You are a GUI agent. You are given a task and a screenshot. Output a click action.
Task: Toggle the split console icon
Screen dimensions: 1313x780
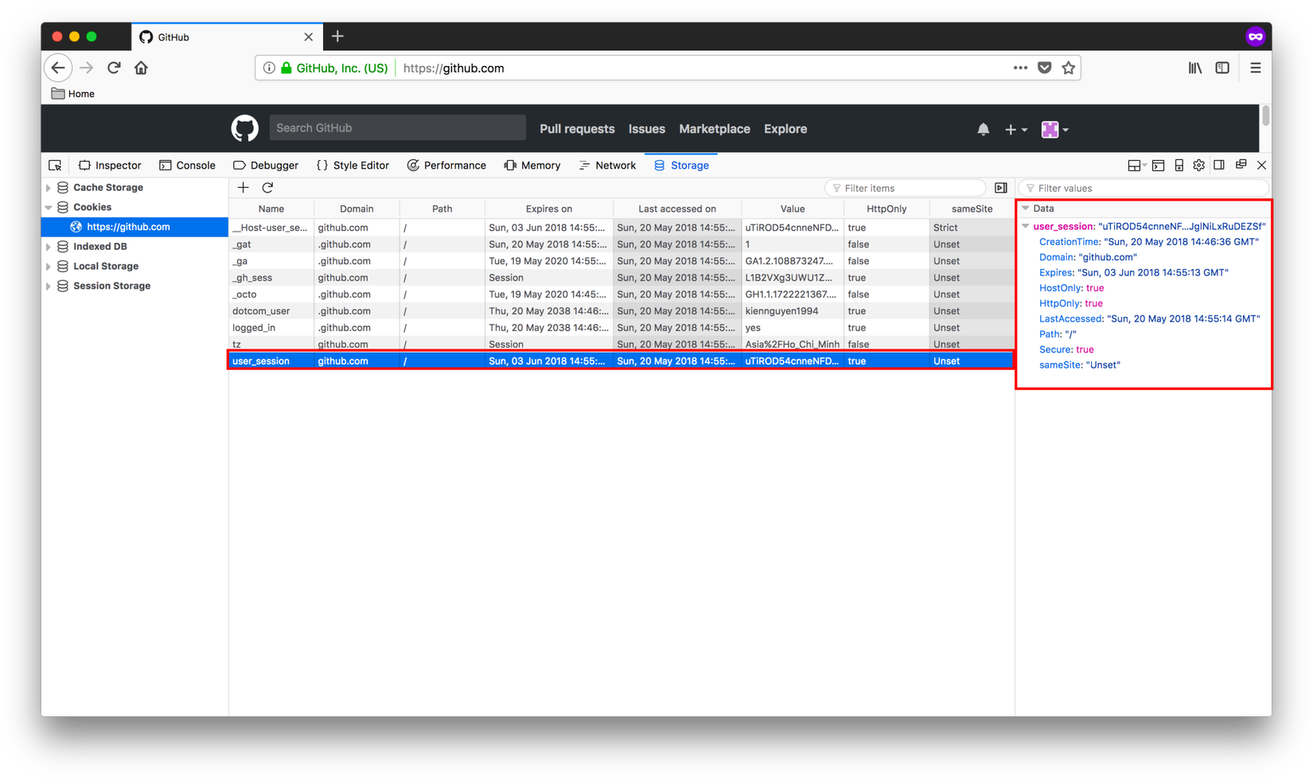(1159, 166)
